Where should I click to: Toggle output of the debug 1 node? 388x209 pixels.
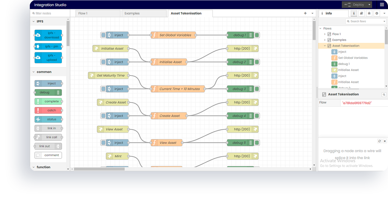(257, 35)
